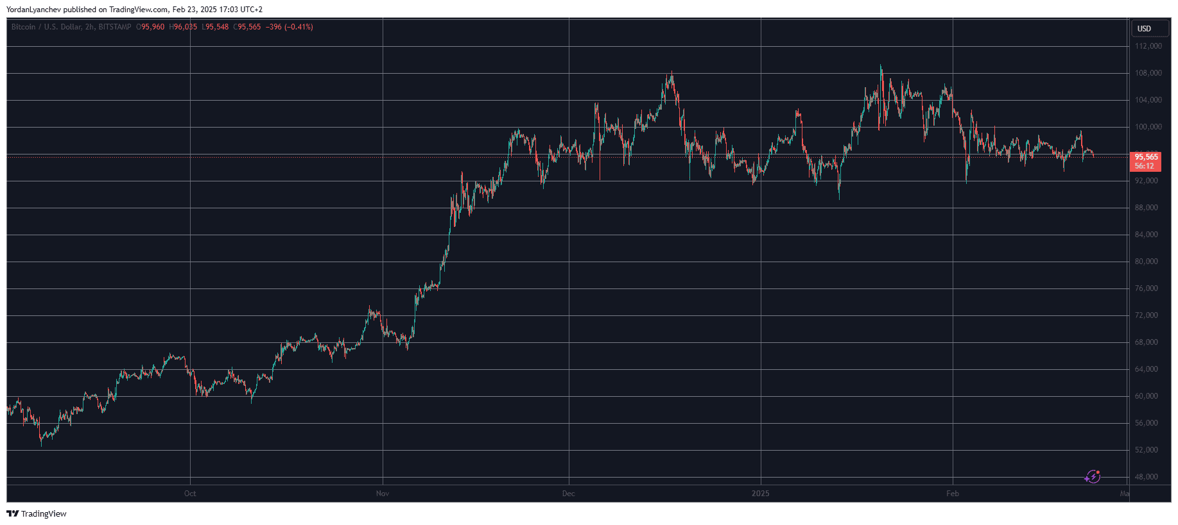Viewport: 1178px width, 525px height.
Task: Click the 112,000 price axis label
Action: (x=1148, y=46)
